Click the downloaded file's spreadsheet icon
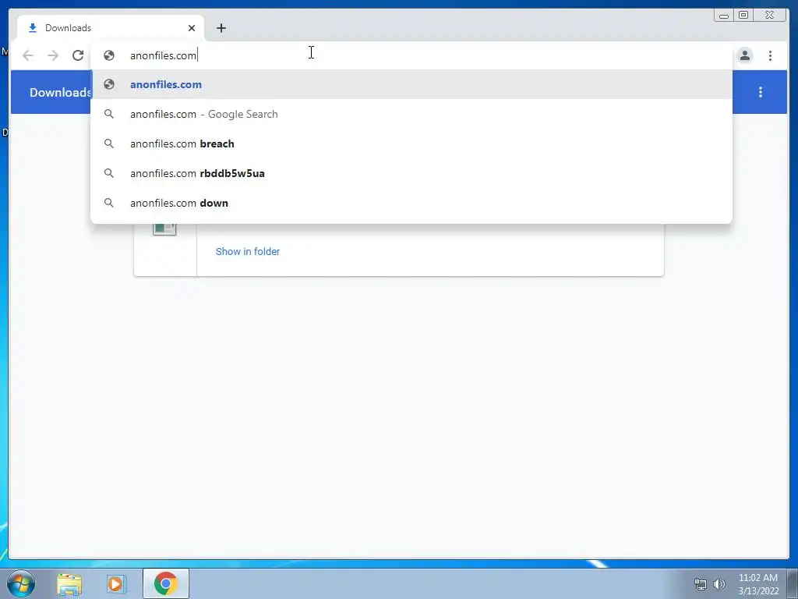Viewport: 798px width, 599px height. (164, 229)
